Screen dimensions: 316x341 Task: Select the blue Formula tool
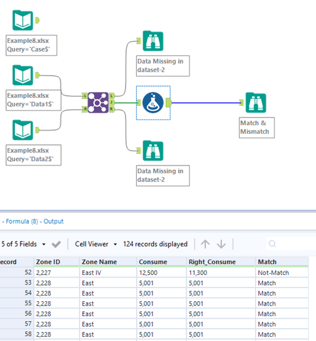point(153,103)
